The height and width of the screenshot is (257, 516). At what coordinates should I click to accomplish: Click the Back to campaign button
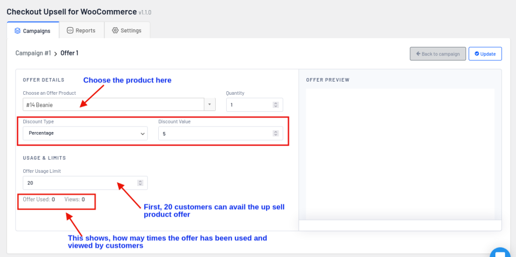(x=438, y=53)
